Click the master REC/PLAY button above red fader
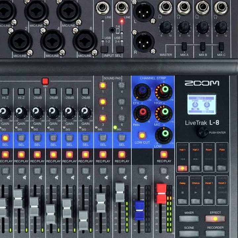 [x=164, y=155]
